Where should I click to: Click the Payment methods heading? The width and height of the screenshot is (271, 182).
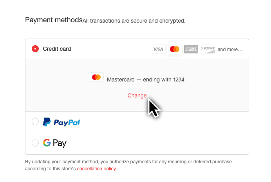[x=54, y=20]
